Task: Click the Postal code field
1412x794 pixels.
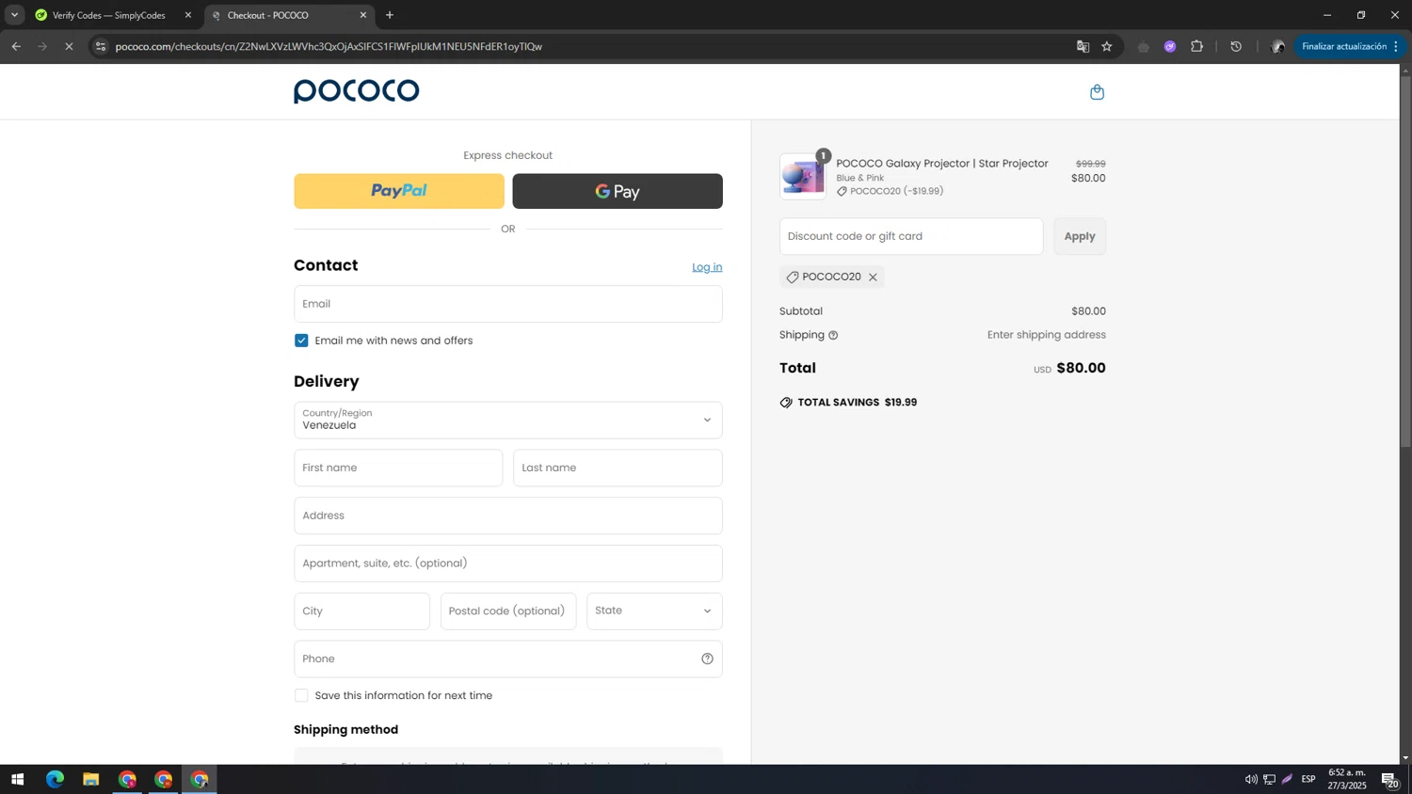Action: [508, 611]
